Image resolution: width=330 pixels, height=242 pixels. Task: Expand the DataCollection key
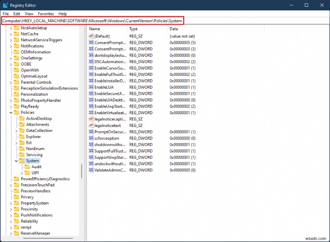click(16, 131)
